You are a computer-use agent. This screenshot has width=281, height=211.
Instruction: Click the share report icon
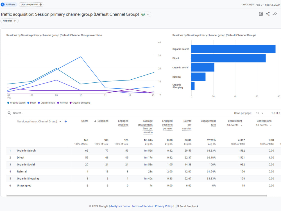[268, 14]
